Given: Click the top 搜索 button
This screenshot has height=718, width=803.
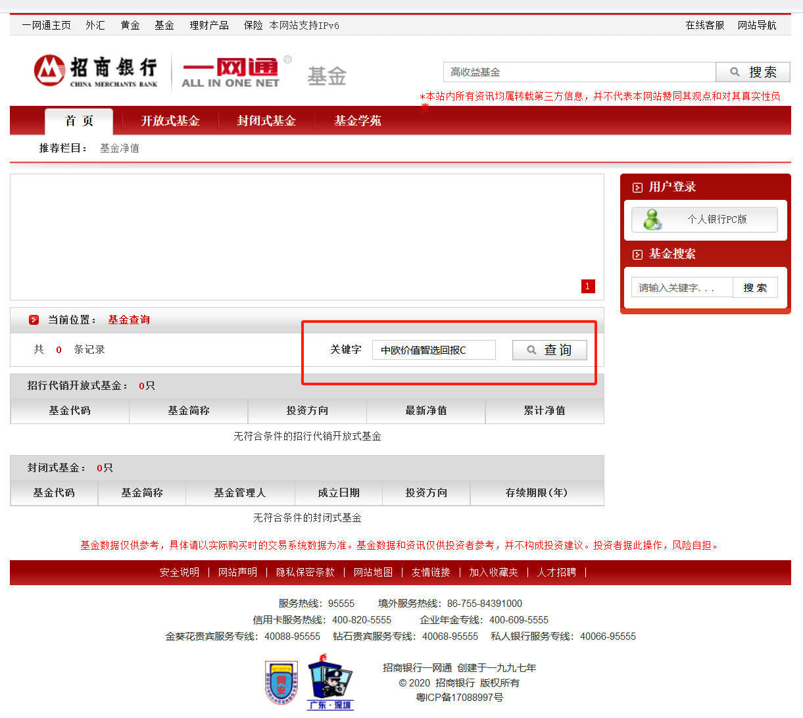Looking at the screenshot, I should point(753,72).
